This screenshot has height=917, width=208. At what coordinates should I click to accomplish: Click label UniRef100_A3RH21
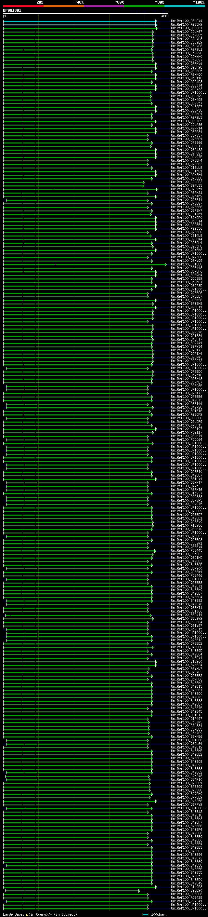pyautogui.click(x=187, y=193)
